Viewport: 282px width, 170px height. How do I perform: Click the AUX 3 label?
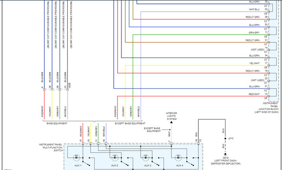(x=148, y=166)
